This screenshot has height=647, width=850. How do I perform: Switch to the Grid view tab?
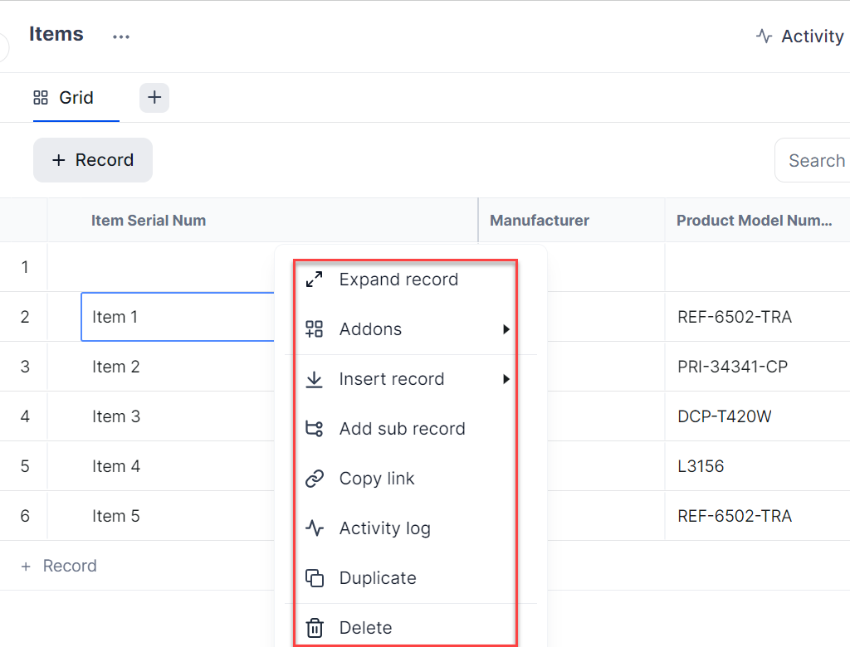click(65, 98)
